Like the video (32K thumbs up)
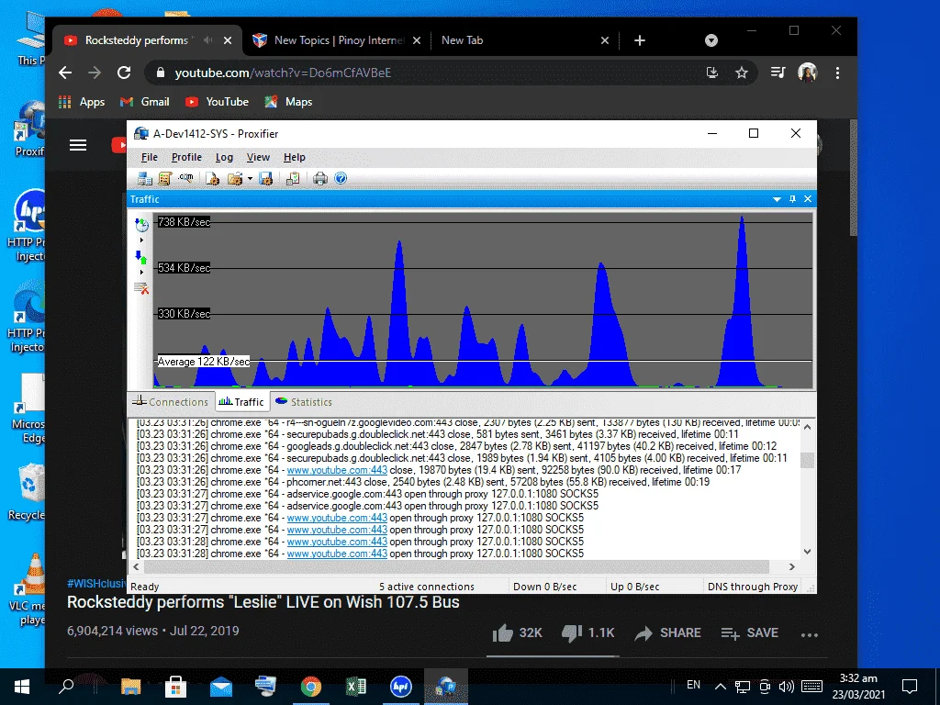 pyautogui.click(x=517, y=633)
